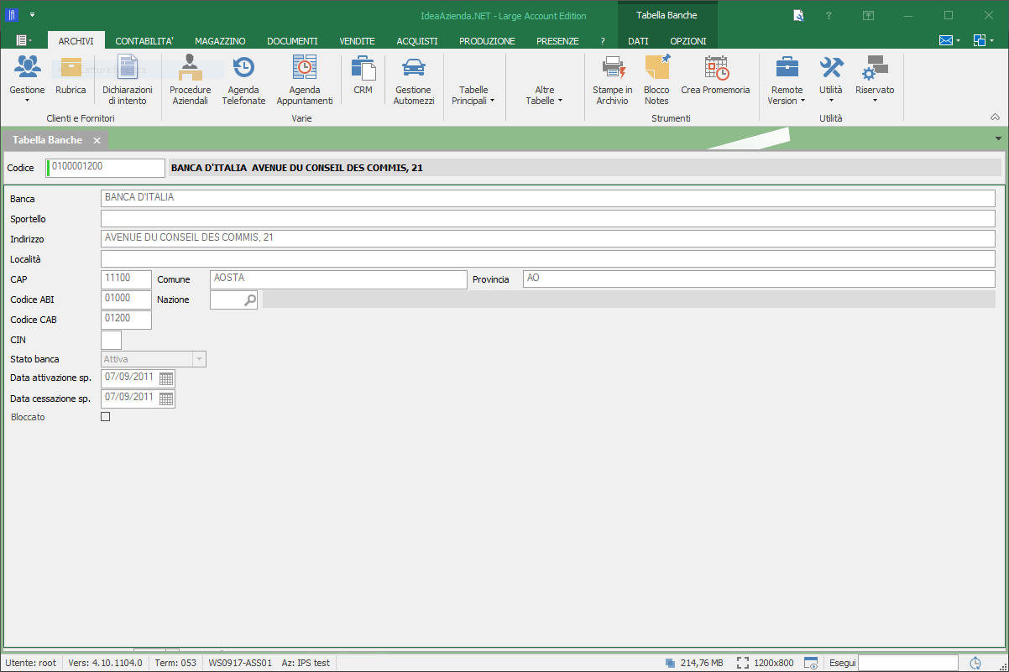
Task: Click the memory usage icon in status bar
Action: coord(670,663)
